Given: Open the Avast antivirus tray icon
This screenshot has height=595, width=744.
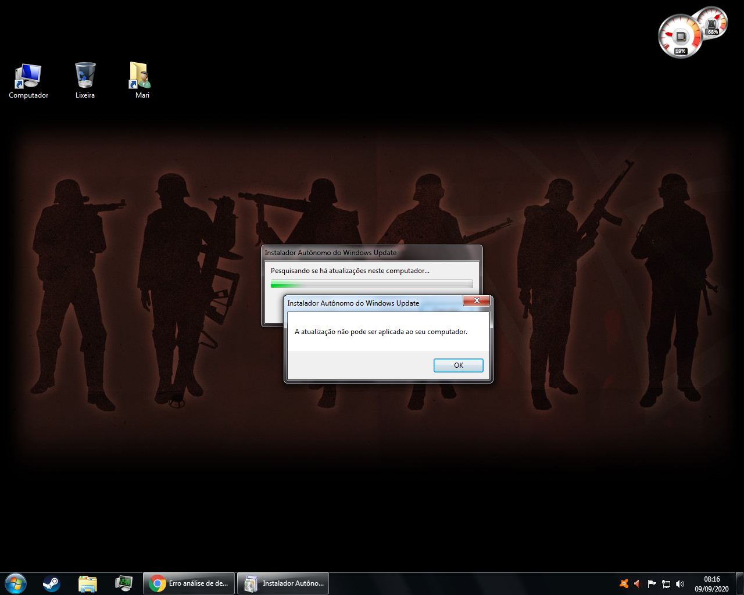Looking at the screenshot, I should coord(624,583).
